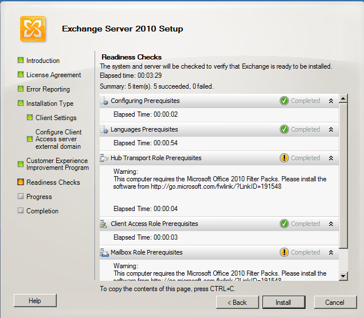This screenshot has width=364, height=318.
Task: Click the Install button
Action: pos(284,302)
